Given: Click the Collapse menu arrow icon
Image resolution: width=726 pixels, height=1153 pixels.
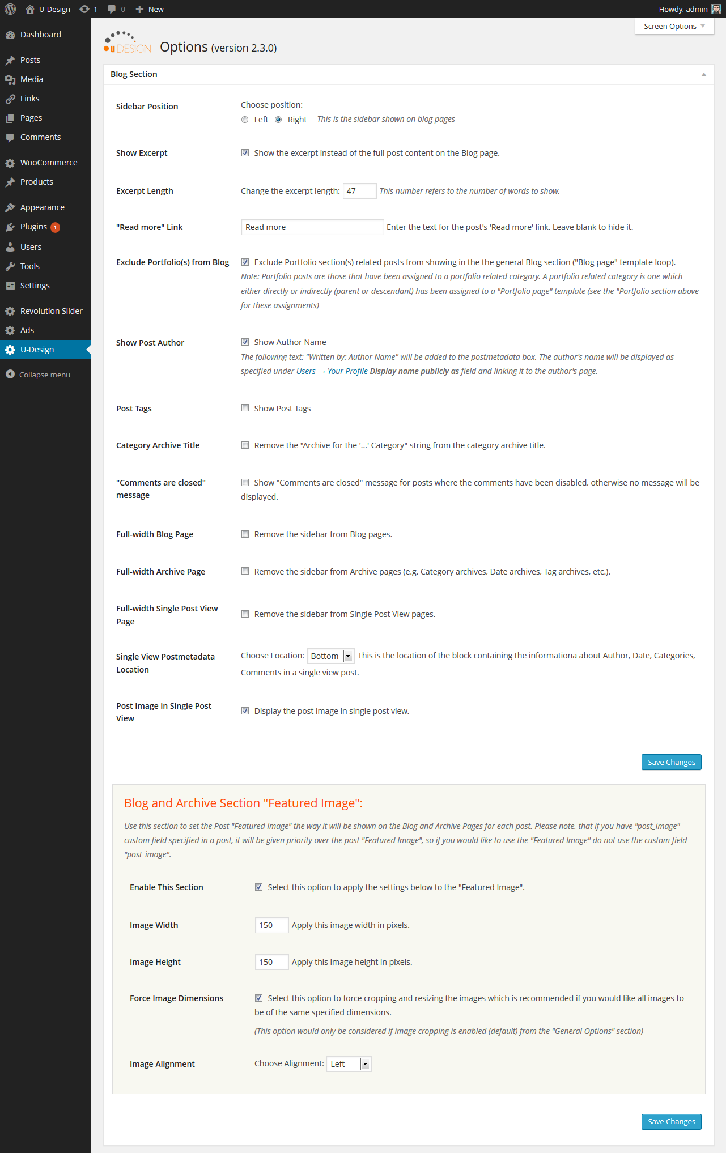Looking at the screenshot, I should (x=10, y=375).
